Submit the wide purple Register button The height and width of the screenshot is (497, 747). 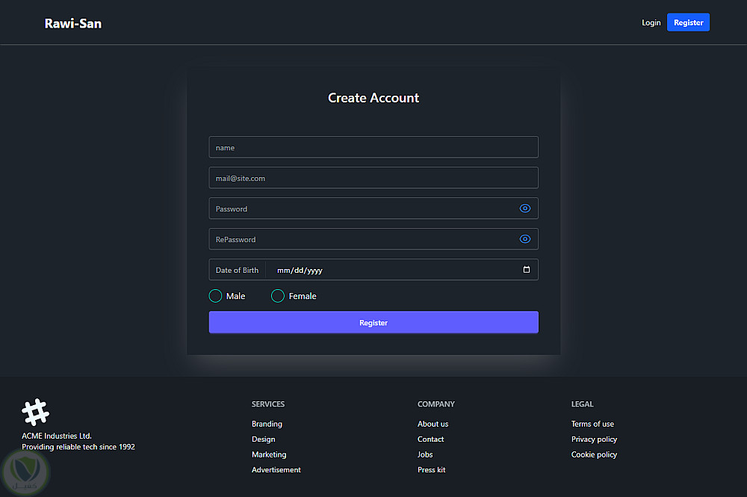[373, 323]
